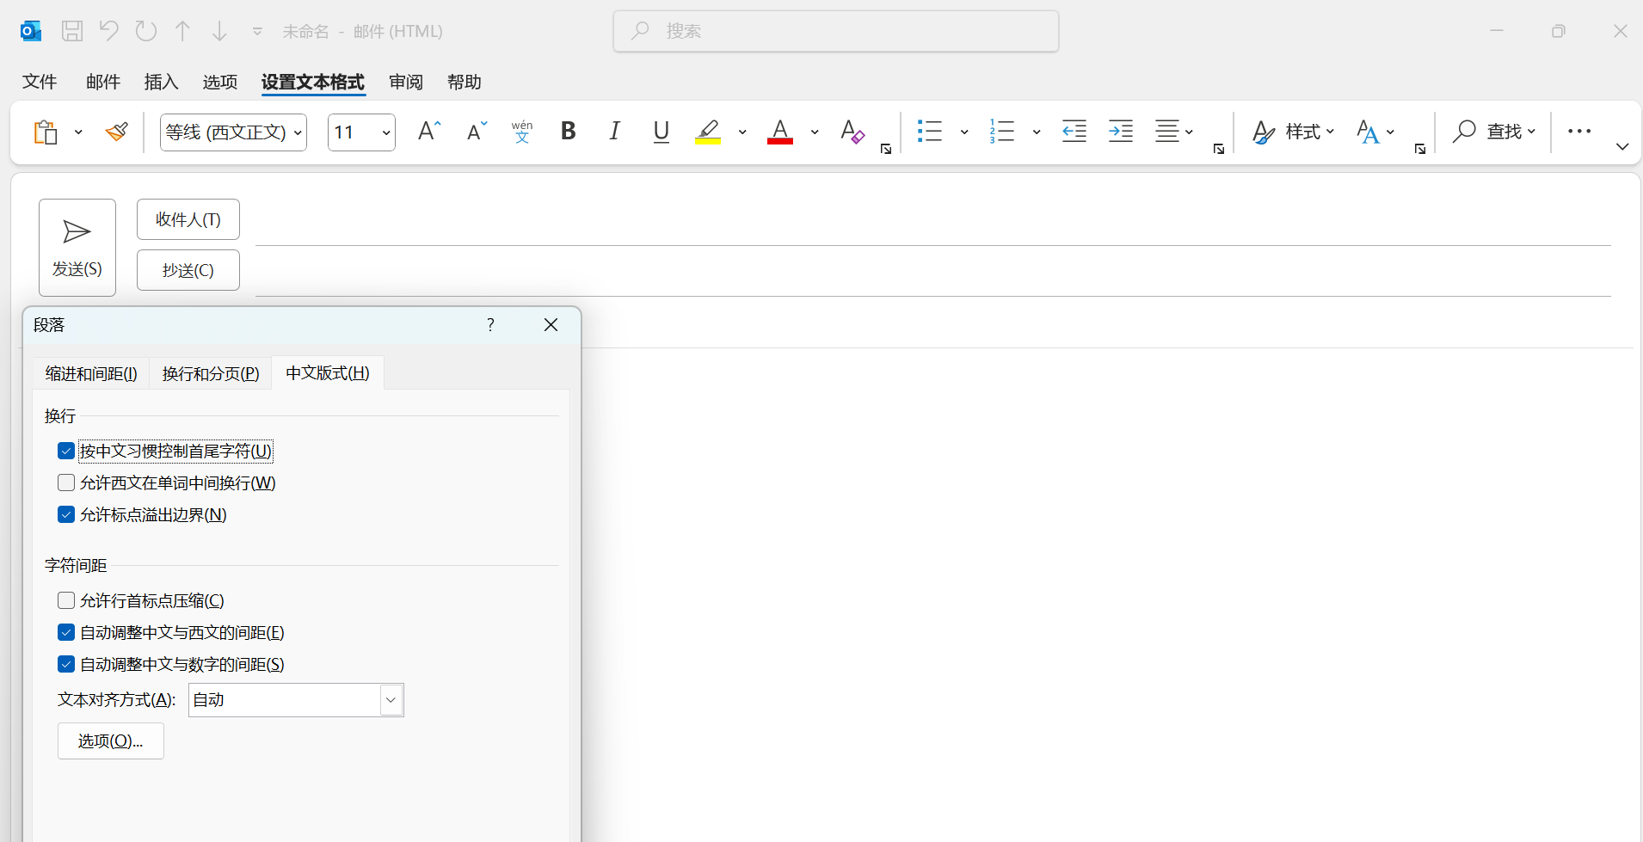Screen dimensions: 1643x842
Task: Open the 文本对齐方式 dropdown
Action: click(x=391, y=700)
